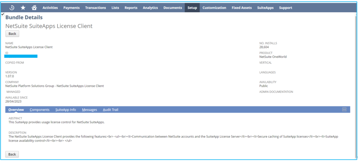
Task: Click the ADMIN DOCUMENTATION label
Action: pyautogui.click(x=276, y=92)
